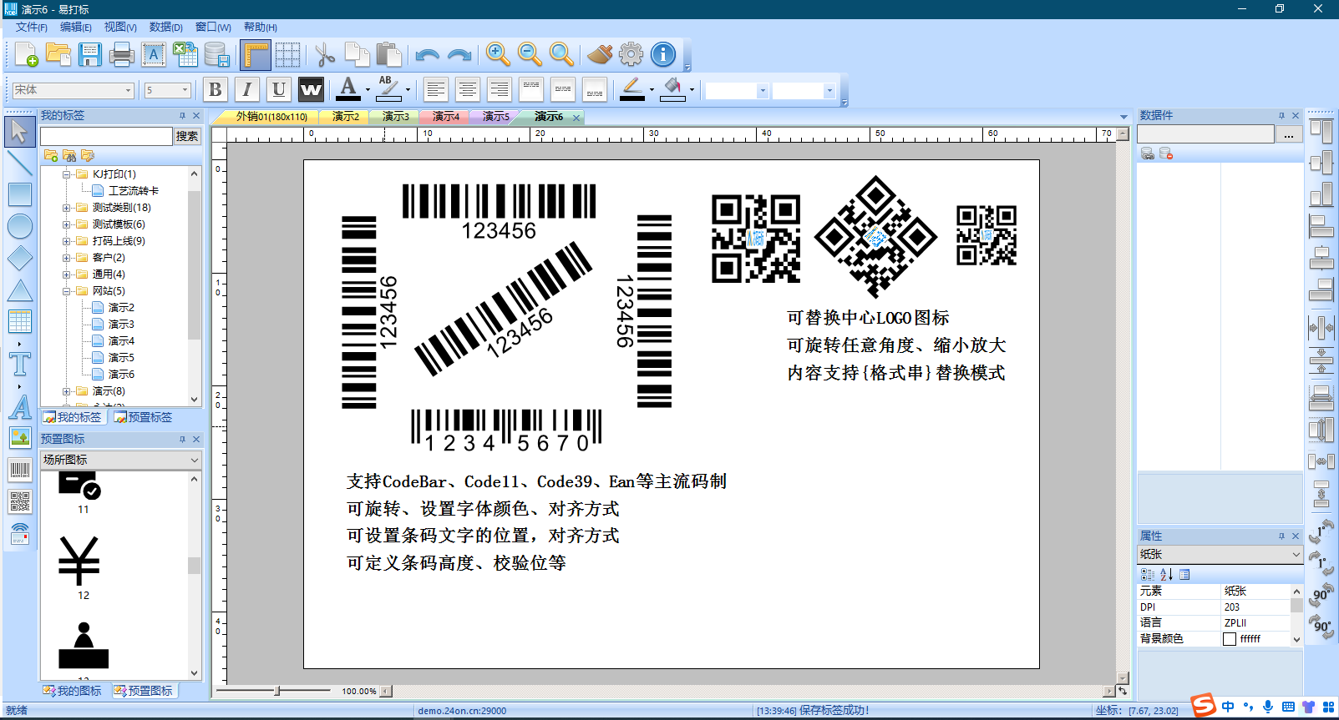1339x720 pixels.
Task: Click the new label document icon
Action: point(26,55)
